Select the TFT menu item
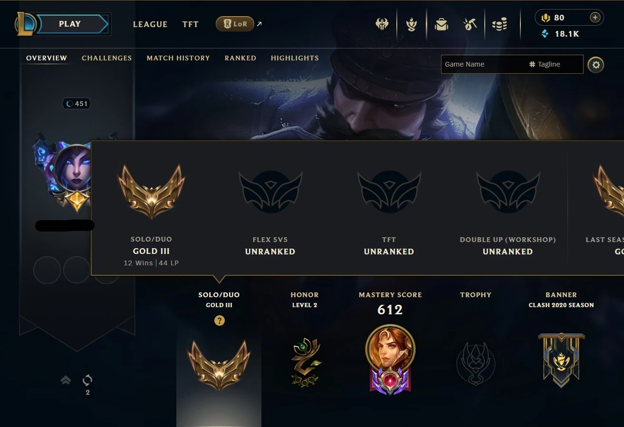This screenshot has height=427, width=624. coord(191,24)
